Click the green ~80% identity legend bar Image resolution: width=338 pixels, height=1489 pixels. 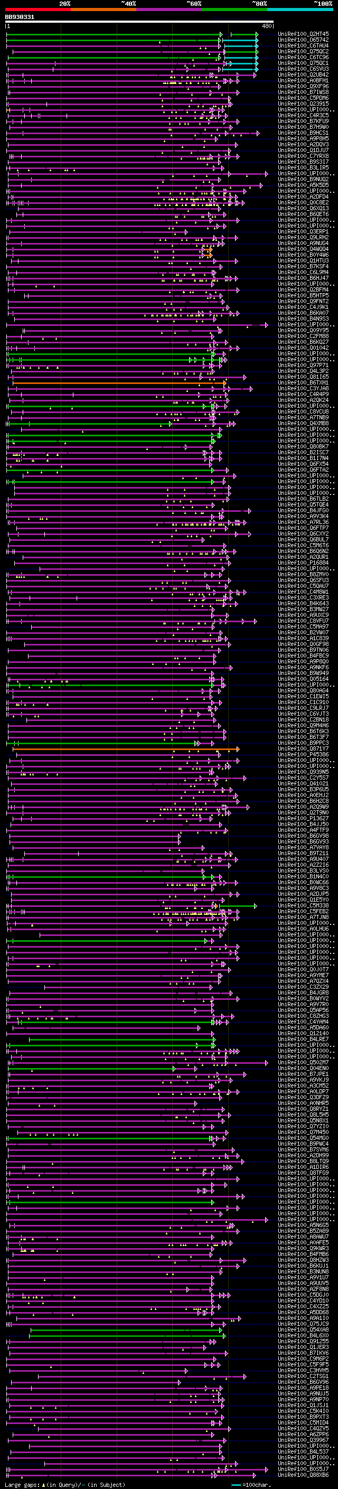click(x=234, y=10)
